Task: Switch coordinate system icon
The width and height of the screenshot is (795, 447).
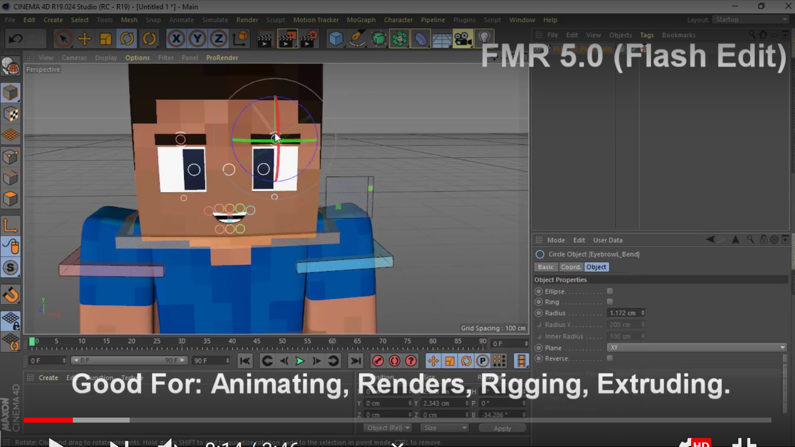Action: coord(240,39)
